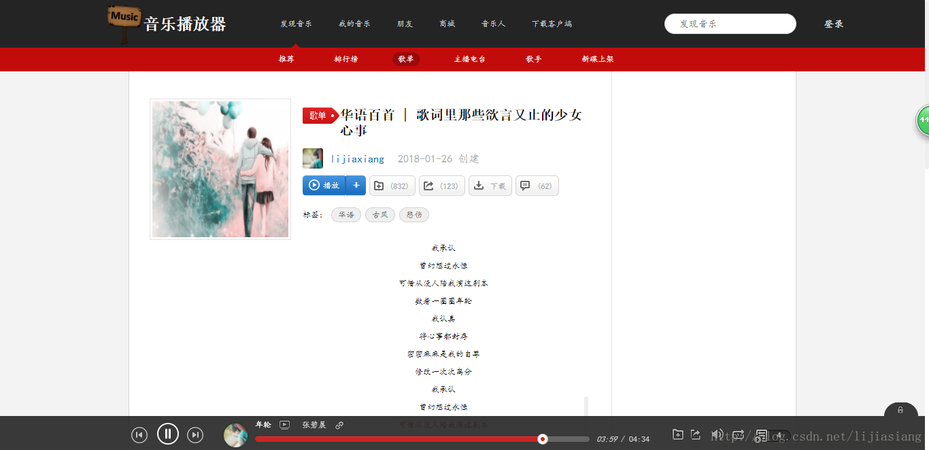The height and width of the screenshot is (450, 929).
Task: Share the playlist (123) button
Action: [442, 186]
